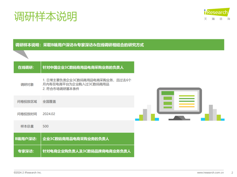237x177 pixels.
Task: Select the 在线调研: header cell
Action: pyautogui.click(x=27, y=67)
